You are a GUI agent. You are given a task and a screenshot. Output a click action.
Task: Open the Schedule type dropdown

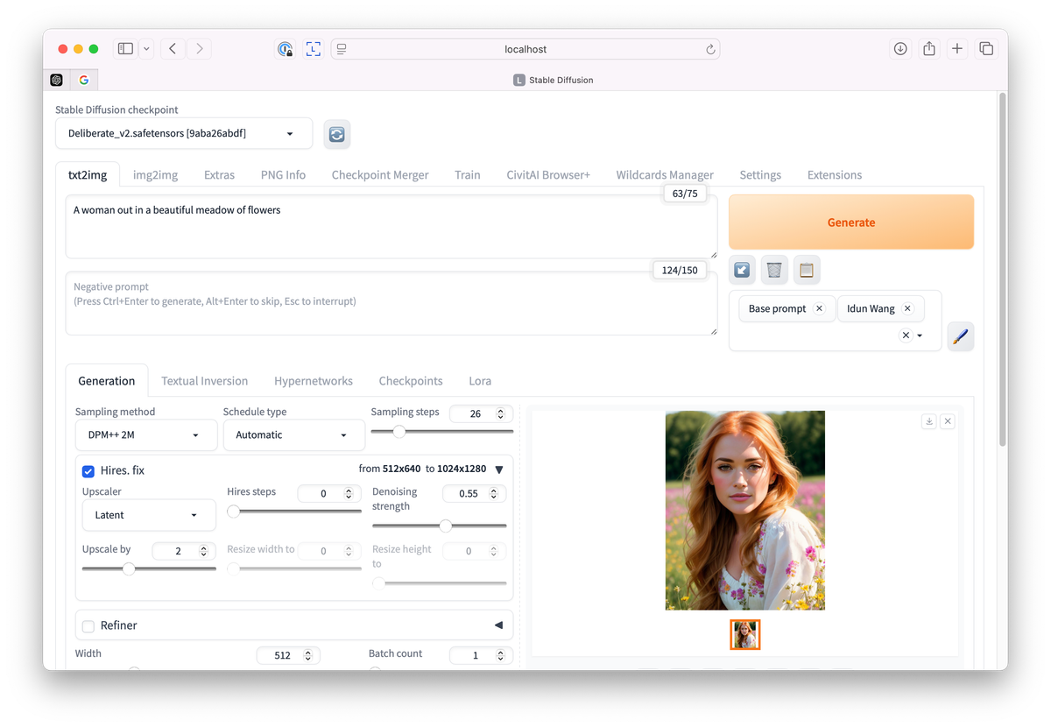[294, 435]
